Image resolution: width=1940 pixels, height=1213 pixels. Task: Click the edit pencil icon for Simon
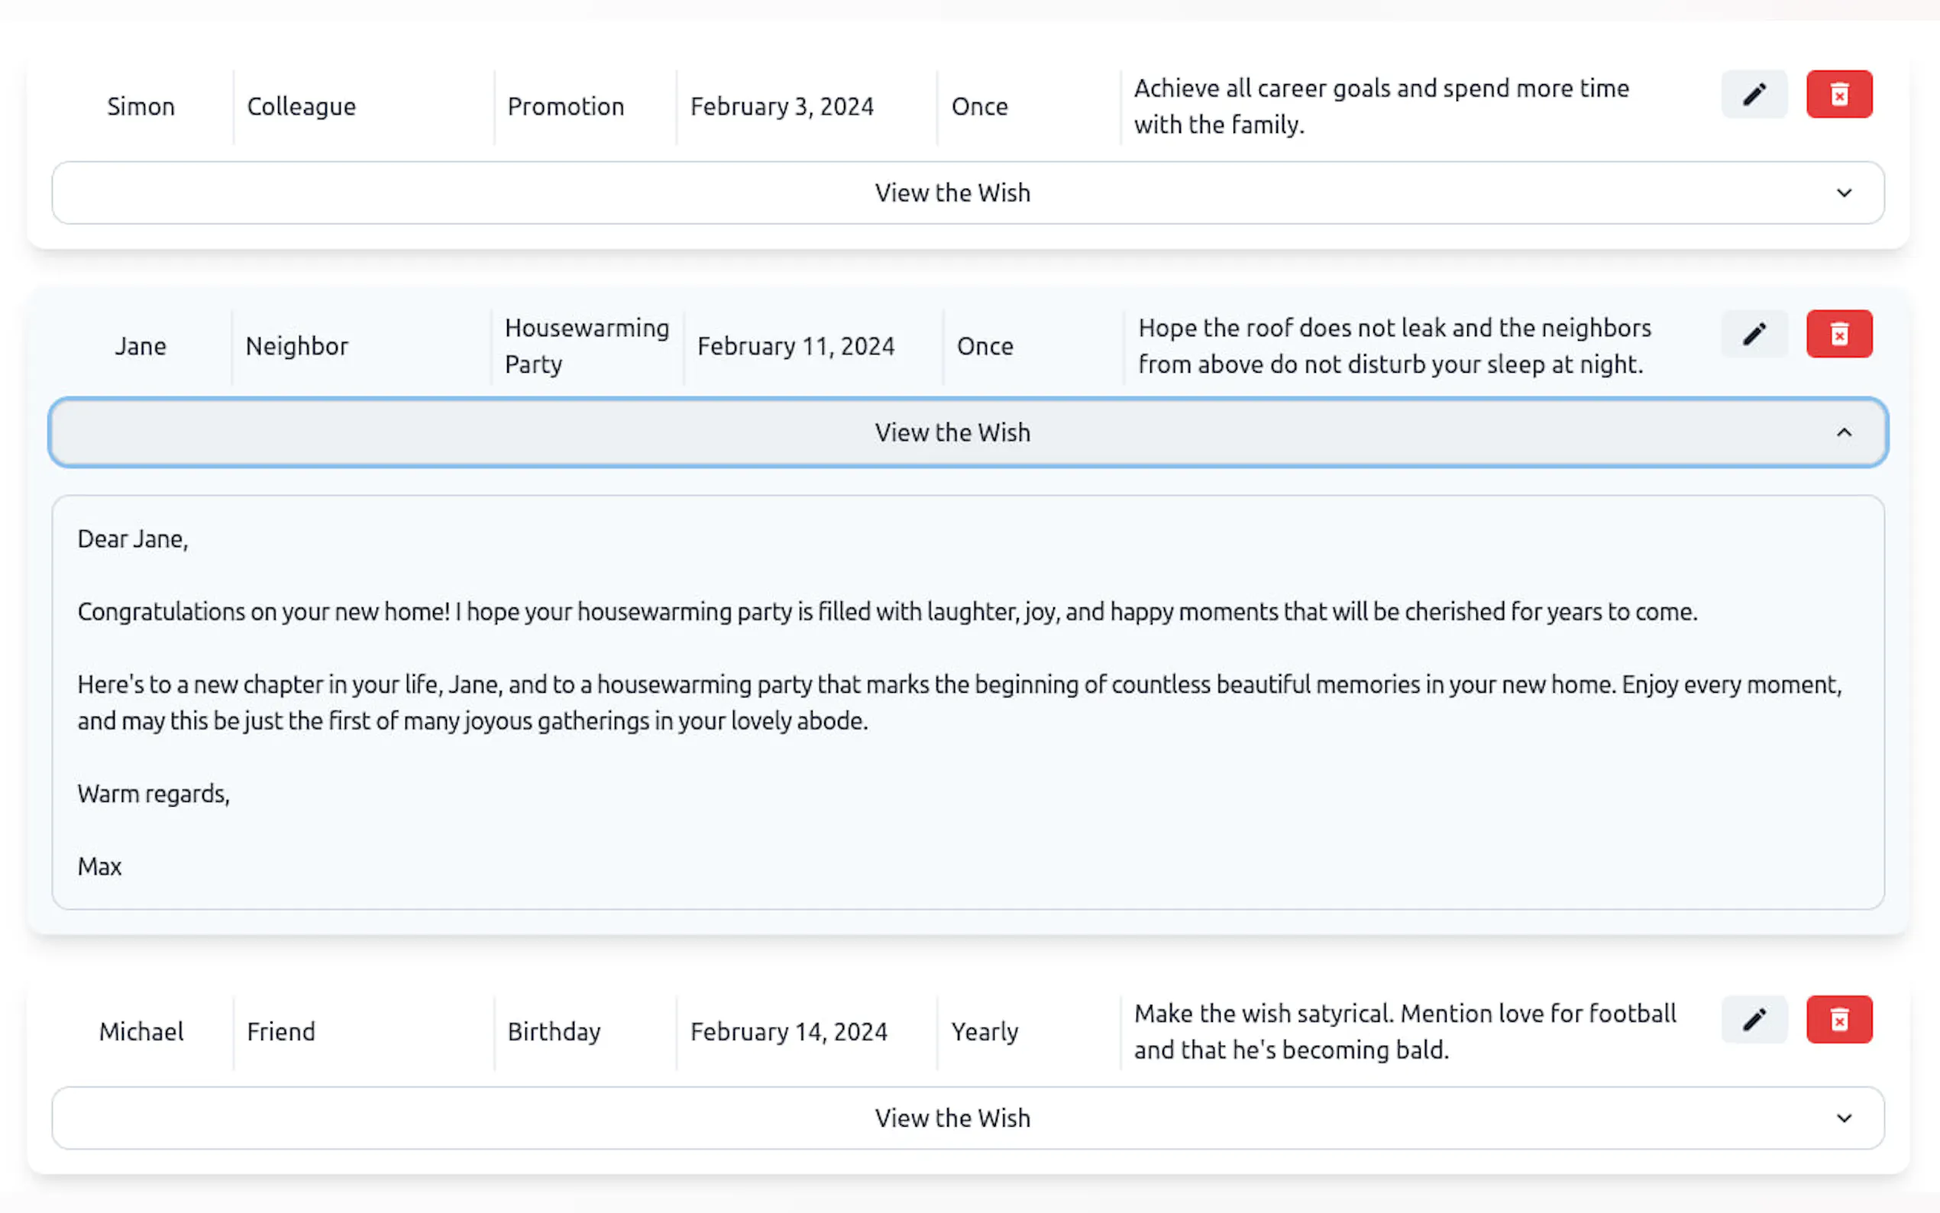pos(1754,95)
